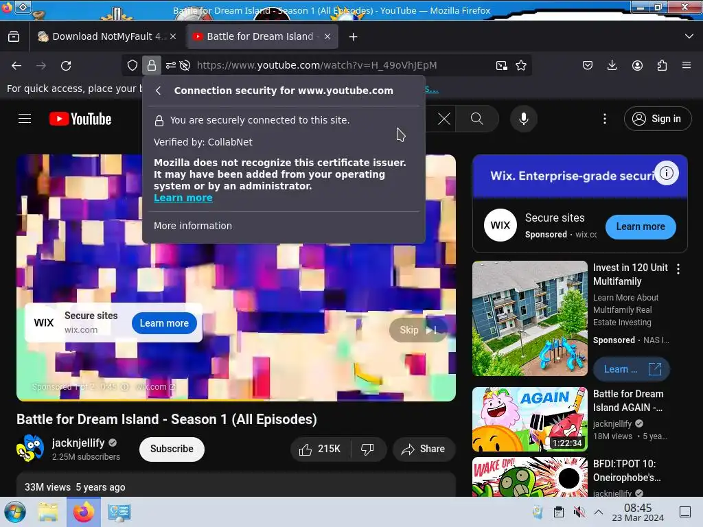
Task: Subscribe to jacknjellify
Action: [x=172, y=449]
